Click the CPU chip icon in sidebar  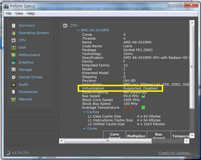click(x=14, y=40)
